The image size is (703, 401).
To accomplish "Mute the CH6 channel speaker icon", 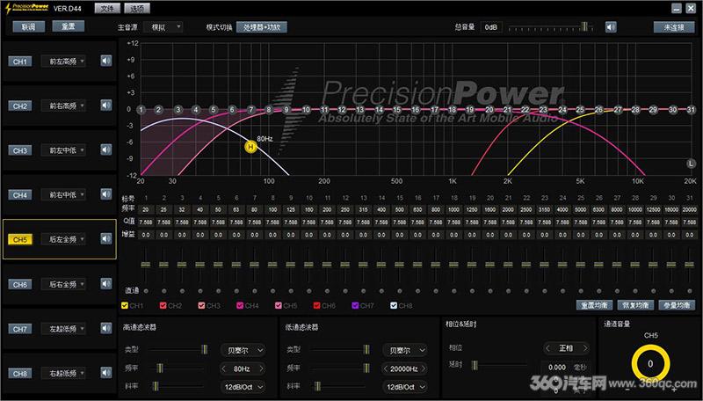I will [x=105, y=284].
